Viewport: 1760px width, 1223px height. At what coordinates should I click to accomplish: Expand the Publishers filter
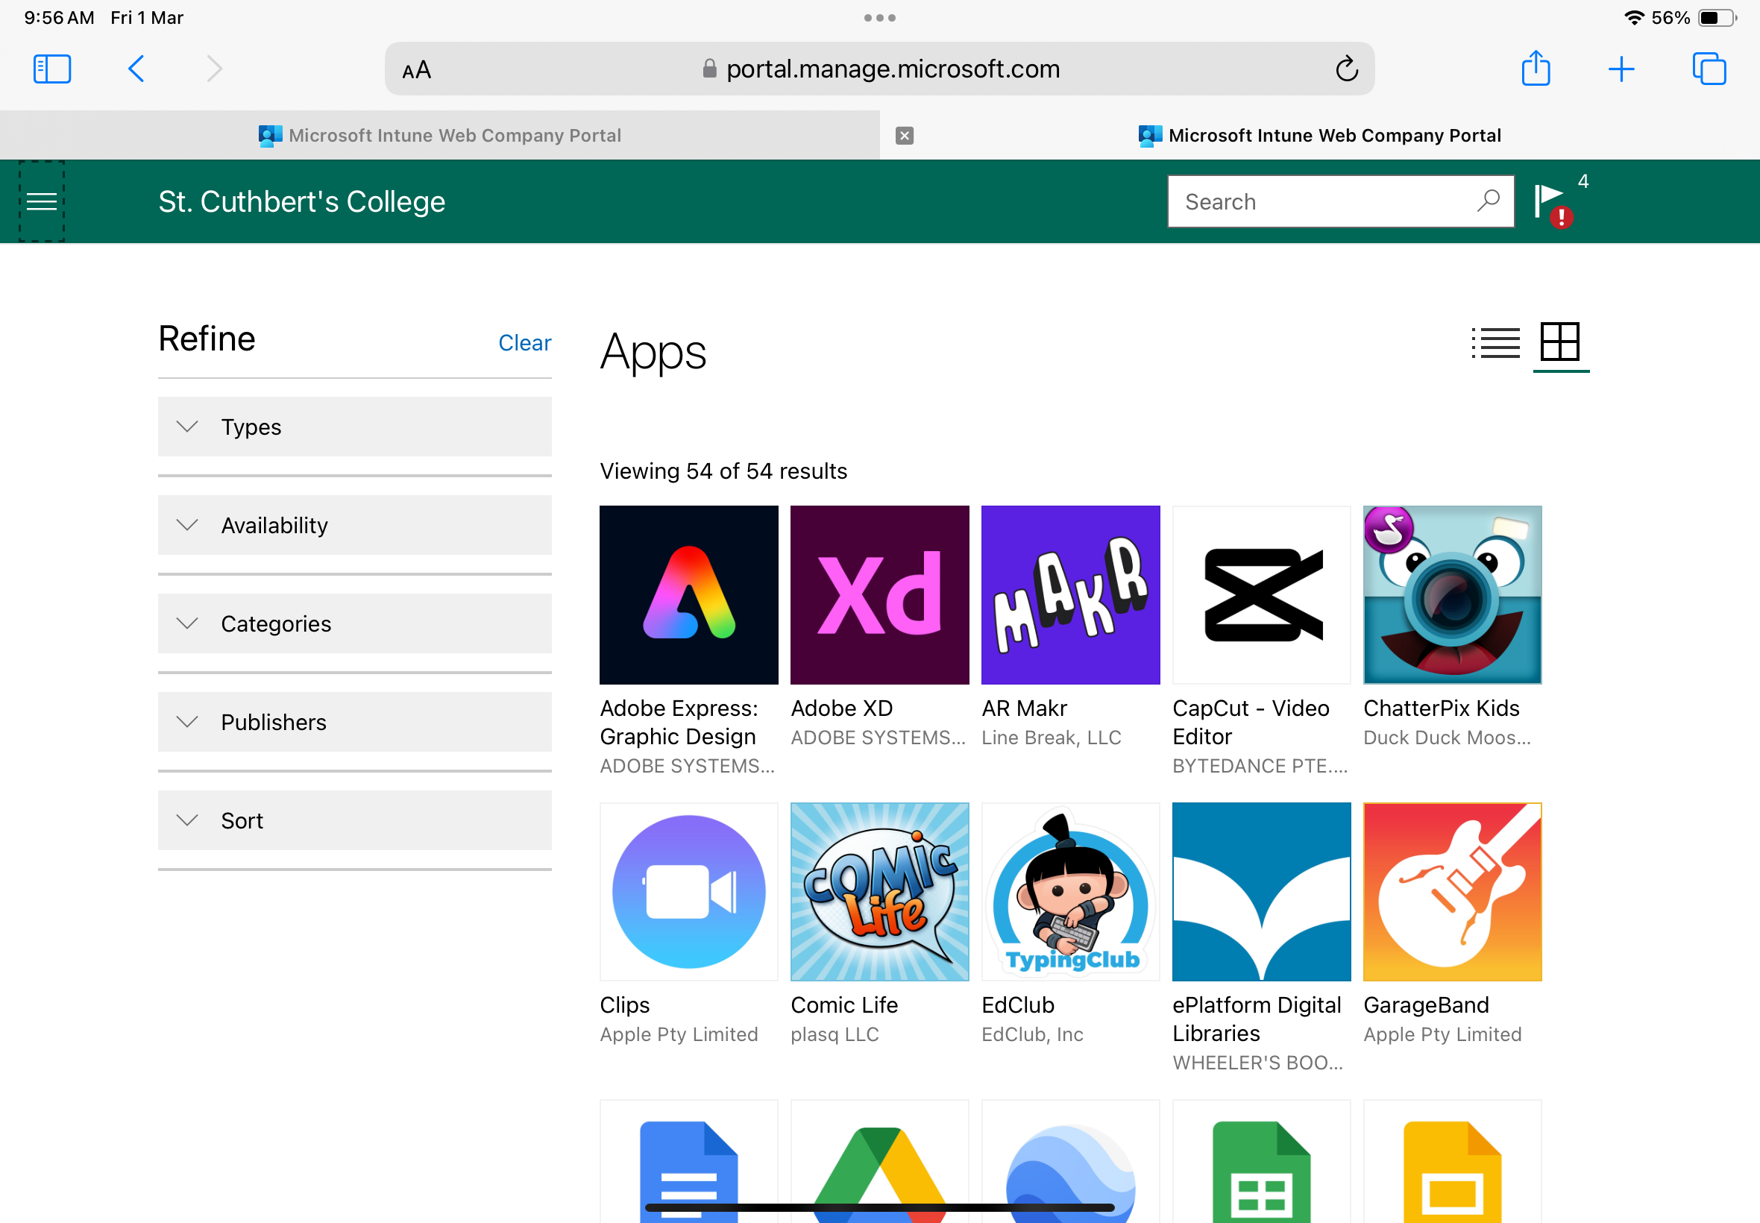point(355,722)
